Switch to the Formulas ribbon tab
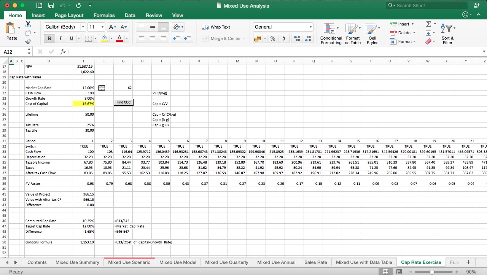The height and width of the screenshot is (275, 487). tap(104, 15)
